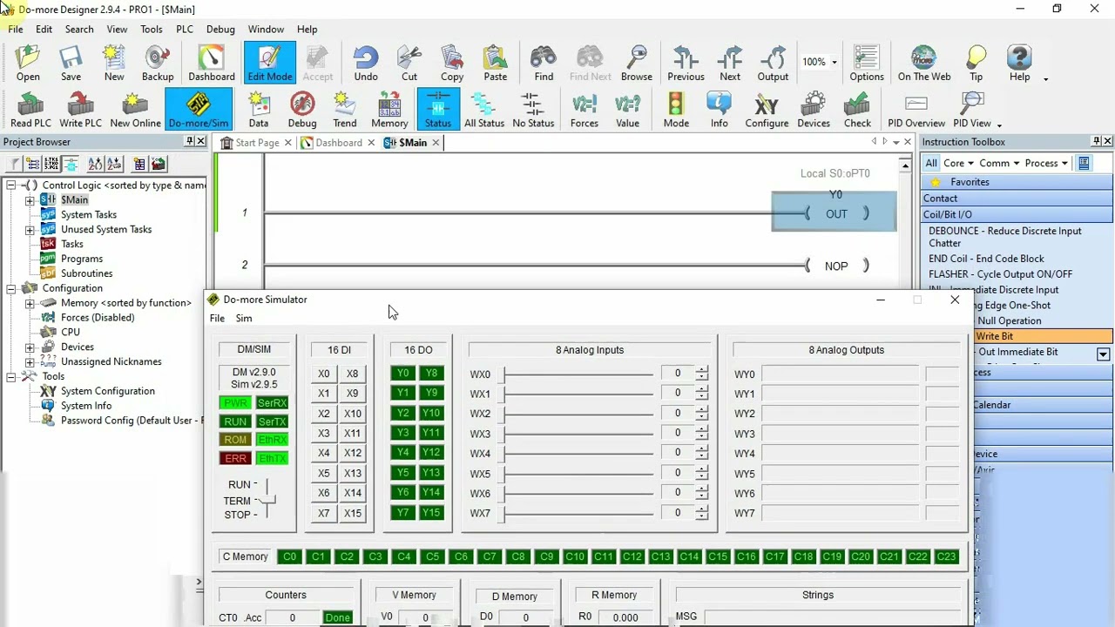
Task: Expand the $Main tree node
Action: click(x=30, y=200)
